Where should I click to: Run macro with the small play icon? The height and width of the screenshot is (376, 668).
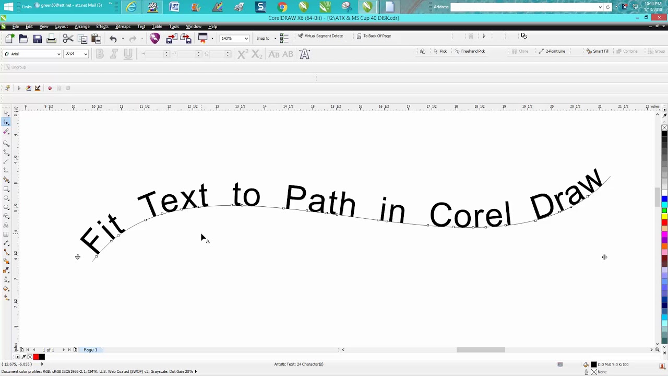pos(19,88)
